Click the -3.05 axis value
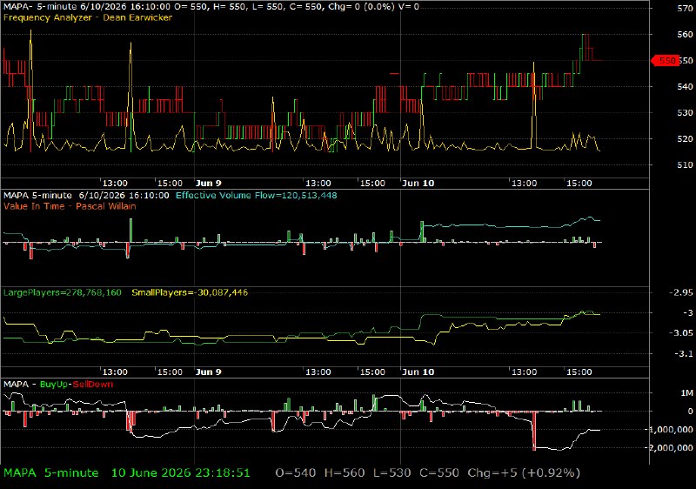The image size is (696, 489). click(680, 332)
